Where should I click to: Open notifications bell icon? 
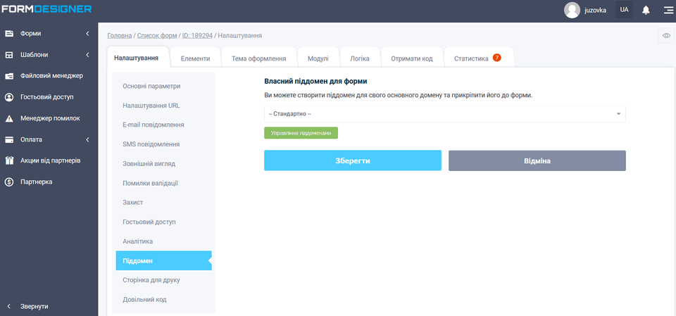coord(646,10)
